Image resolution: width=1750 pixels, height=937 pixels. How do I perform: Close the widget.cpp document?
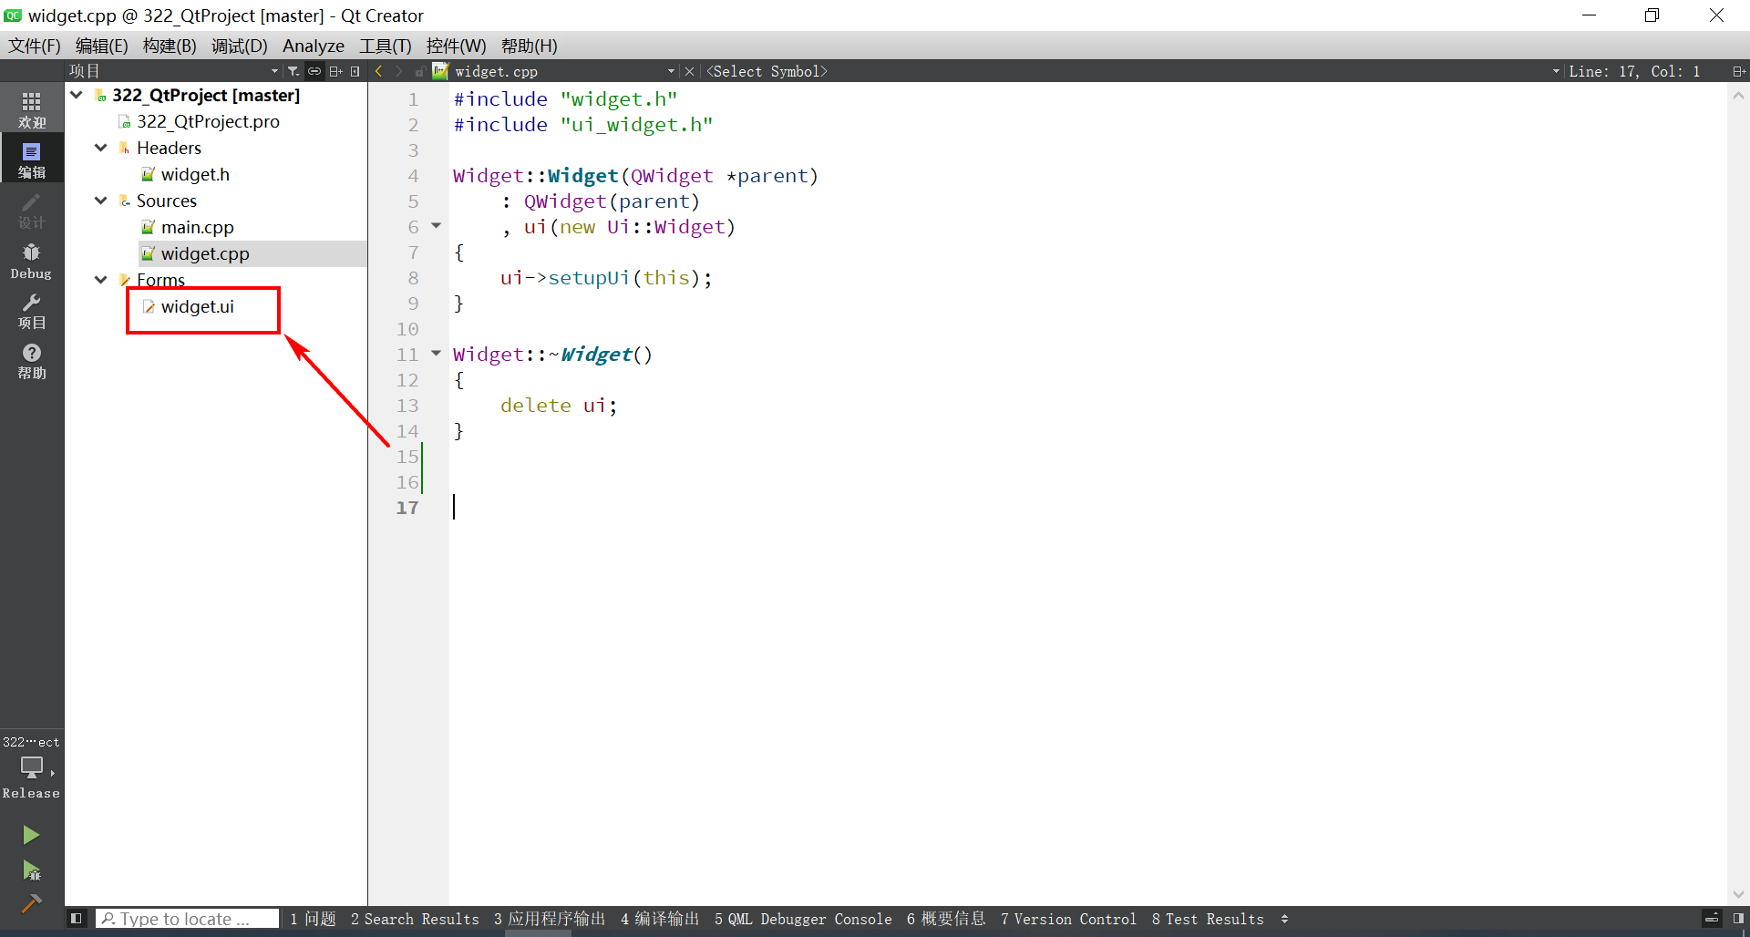tap(690, 71)
